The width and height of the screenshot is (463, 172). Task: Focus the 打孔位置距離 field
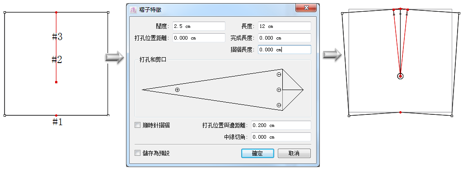pos(199,38)
